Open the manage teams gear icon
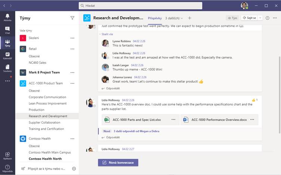The width and height of the screenshot is (281, 175). click(74, 169)
